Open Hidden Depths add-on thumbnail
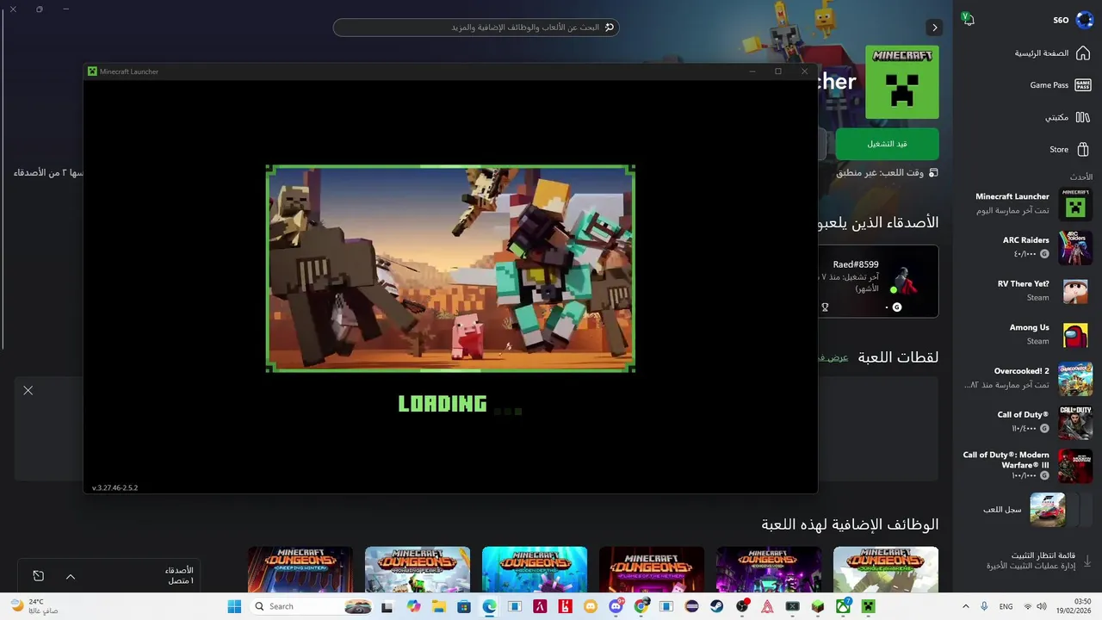 point(535,569)
